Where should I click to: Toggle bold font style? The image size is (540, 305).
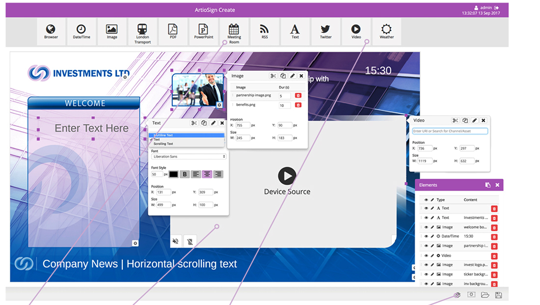click(x=185, y=174)
